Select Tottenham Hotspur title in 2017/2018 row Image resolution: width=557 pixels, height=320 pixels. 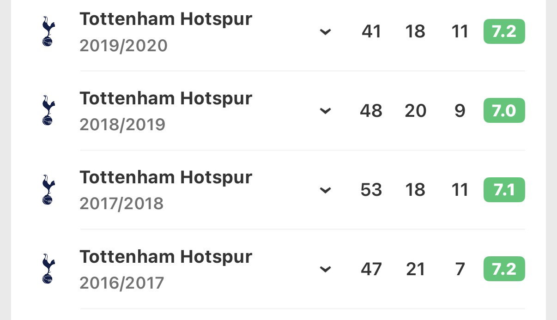[x=166, y=177]
